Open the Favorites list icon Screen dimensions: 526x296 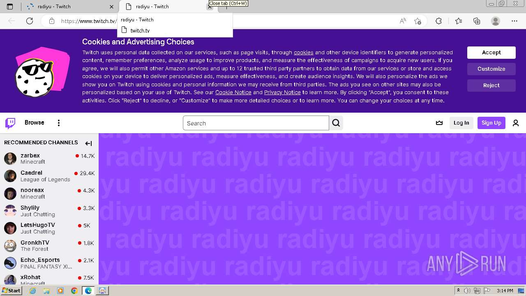coord(459,21)
